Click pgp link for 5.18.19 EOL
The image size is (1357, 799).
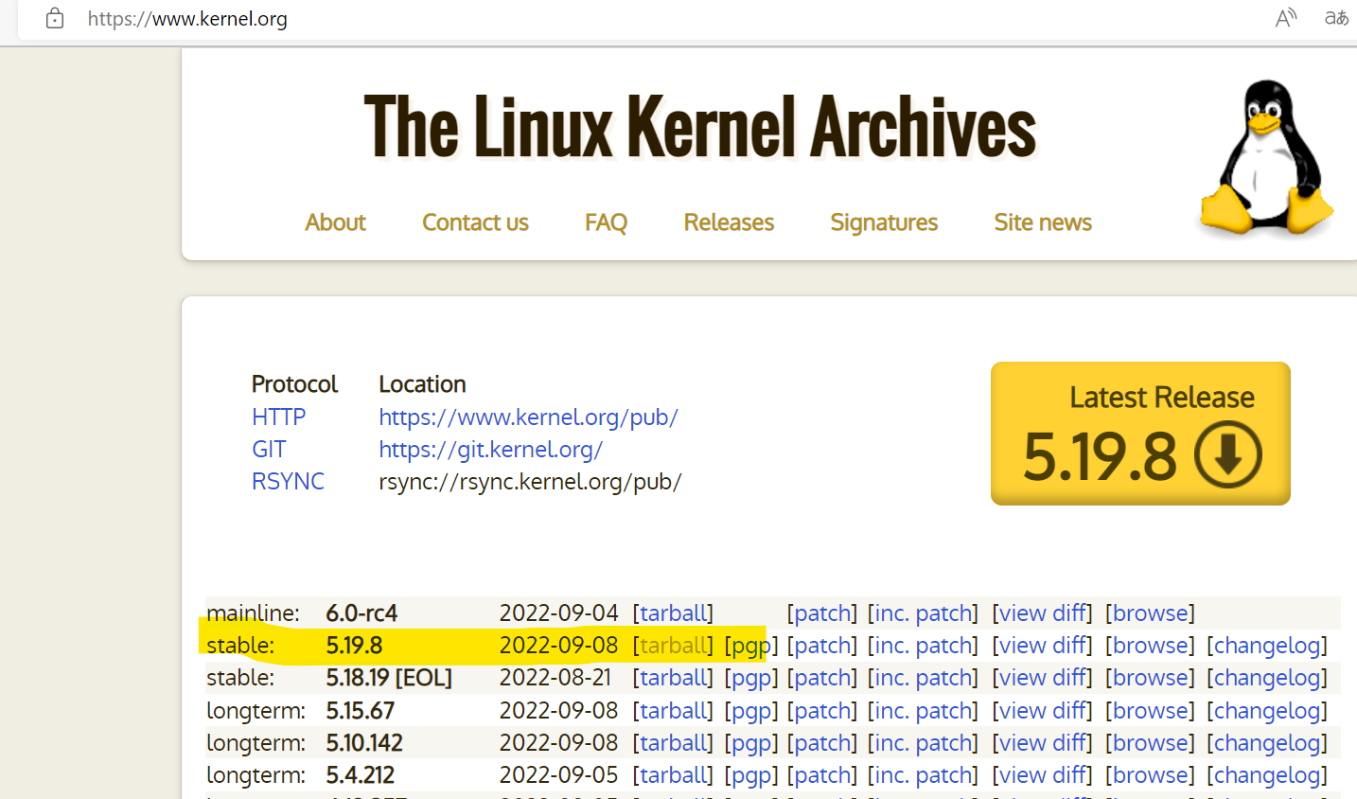[x=751, y=678]
